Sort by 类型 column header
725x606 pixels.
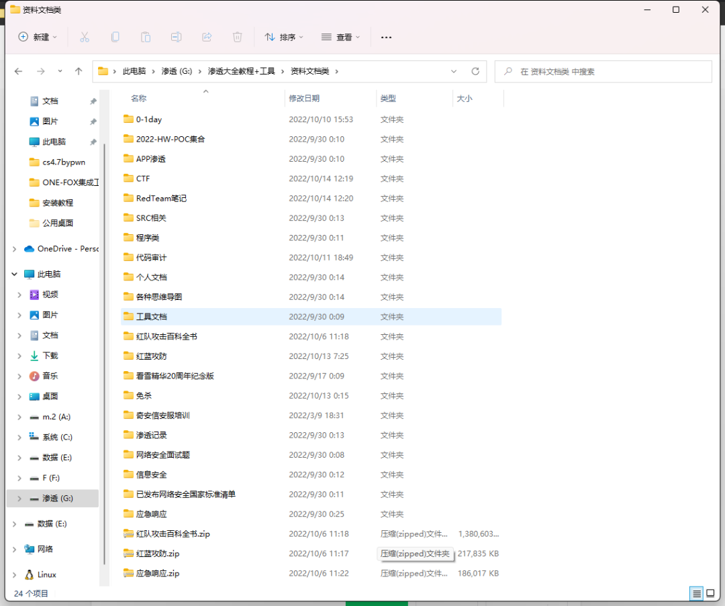388,99
